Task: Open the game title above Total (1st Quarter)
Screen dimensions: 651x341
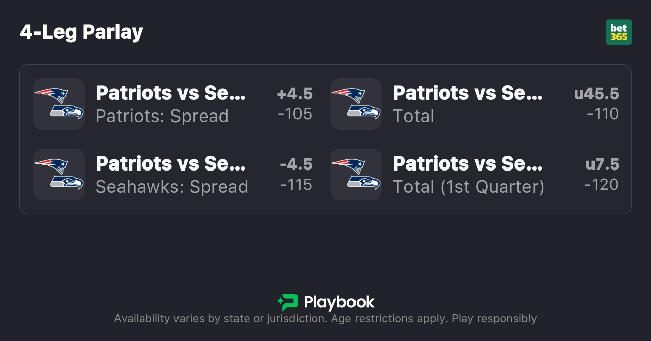Action: pyautogui.click(x=467, y=164)
